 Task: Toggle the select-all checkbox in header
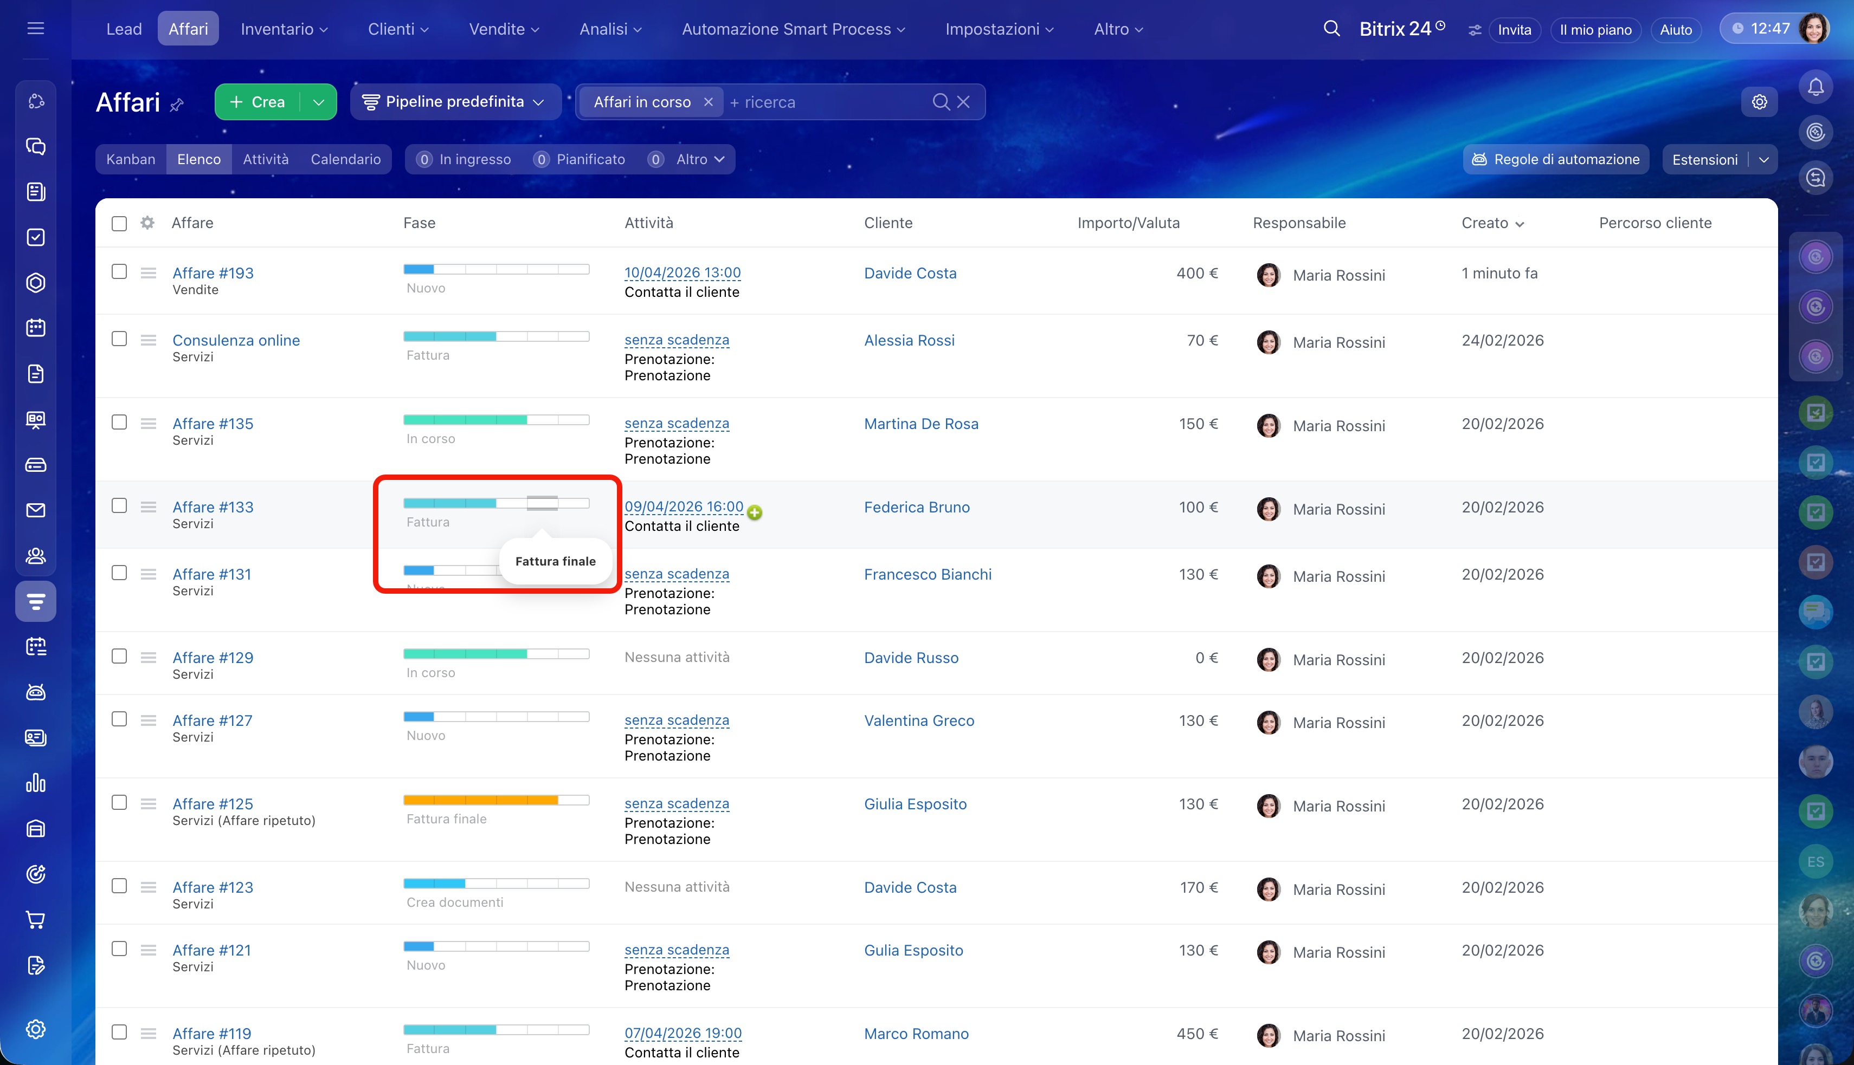tap(119, 223)
